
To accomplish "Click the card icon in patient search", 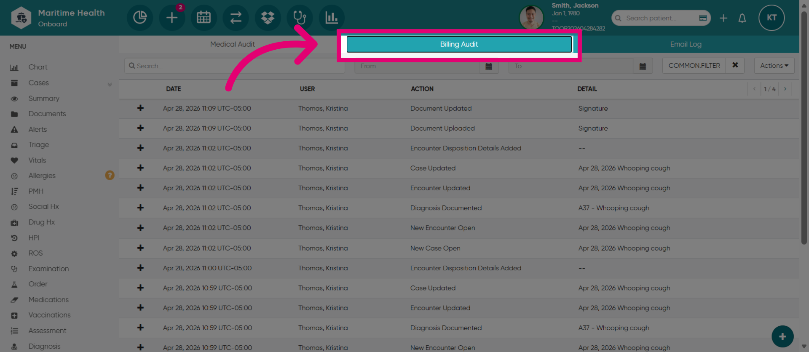I will pos(703,18).
